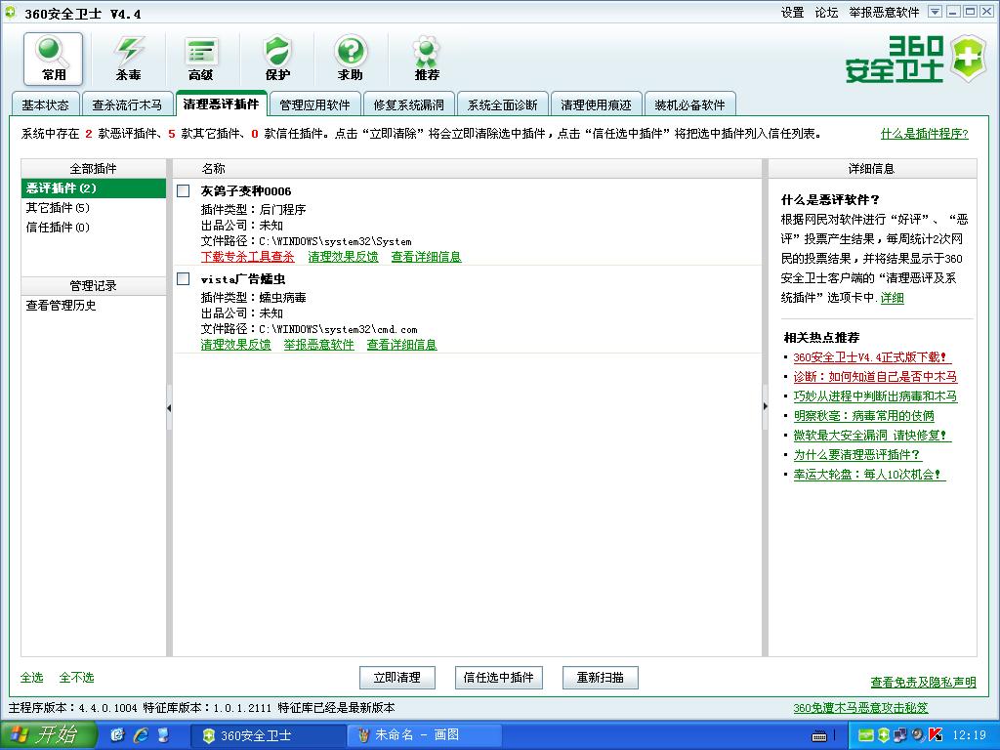1000x750 pixels.
Task: Click the 设置 menu in title bar
Action: click(792, 13)
